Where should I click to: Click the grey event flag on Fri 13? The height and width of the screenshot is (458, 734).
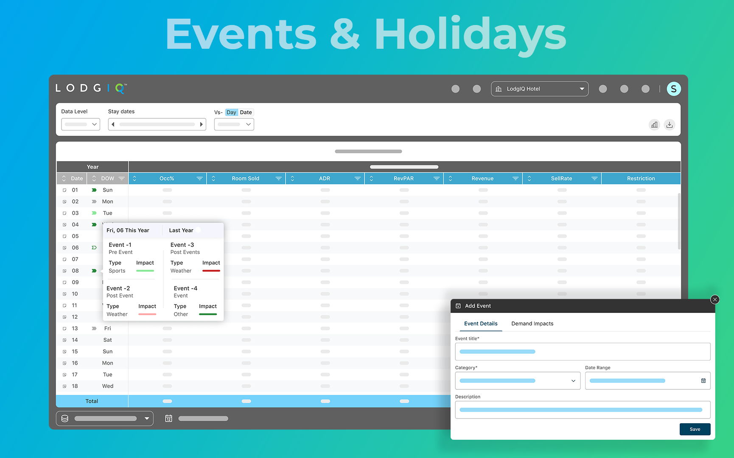click(94, 328)
